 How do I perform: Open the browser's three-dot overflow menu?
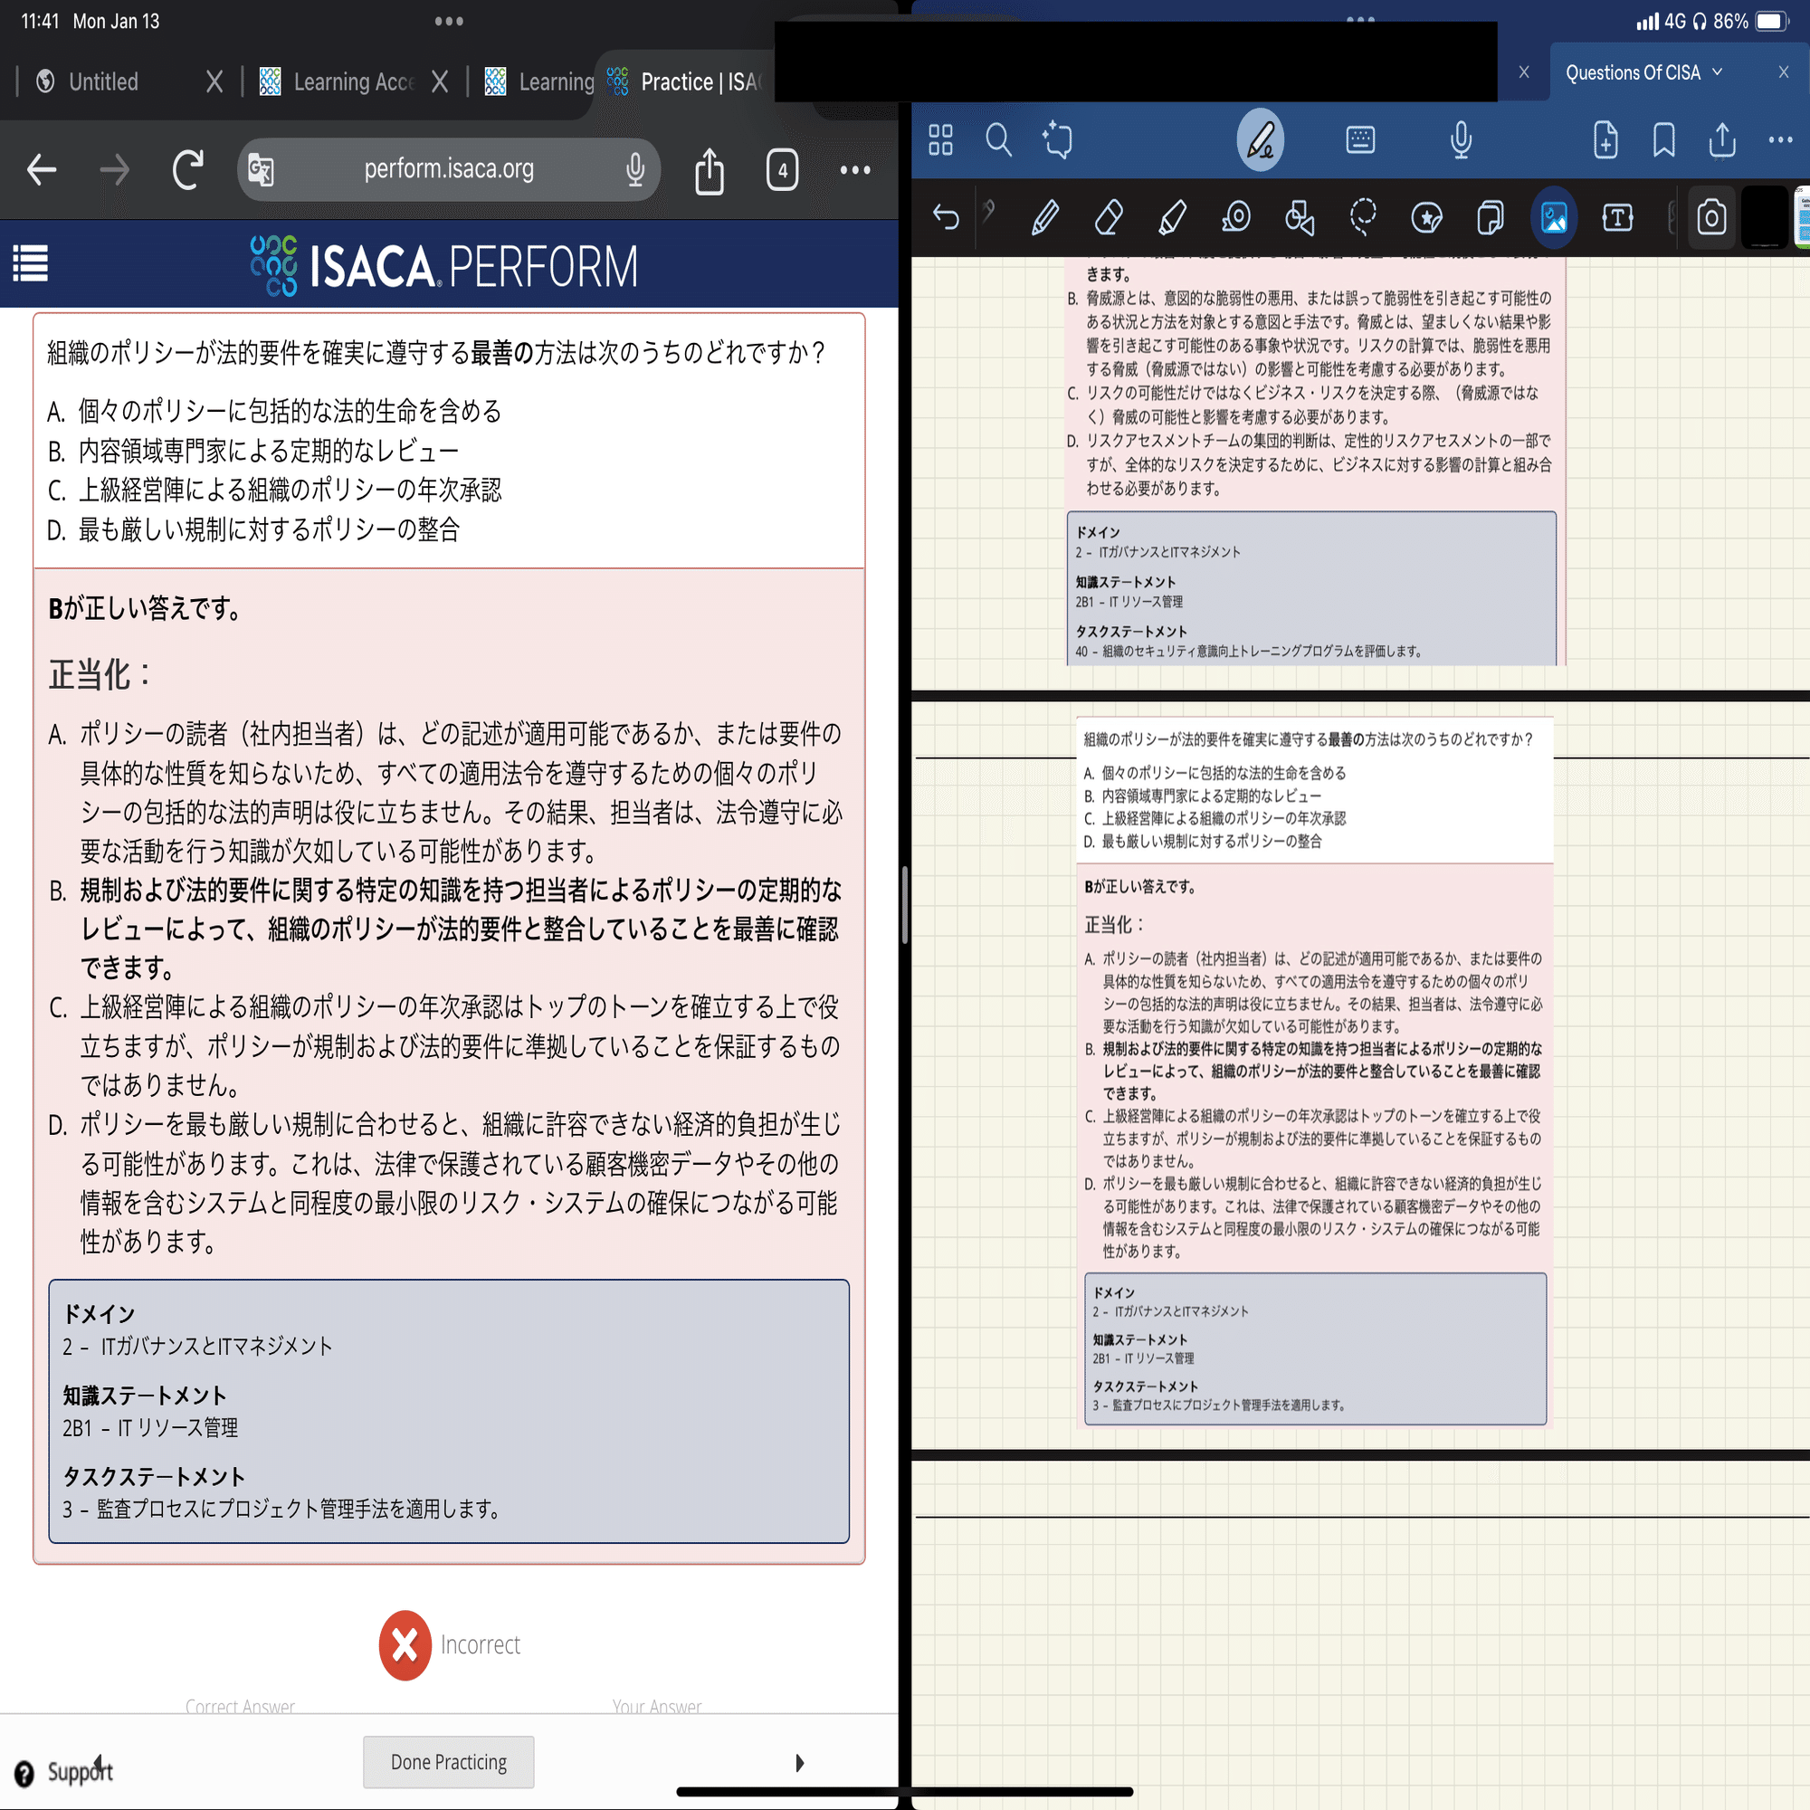pos(854,169)
